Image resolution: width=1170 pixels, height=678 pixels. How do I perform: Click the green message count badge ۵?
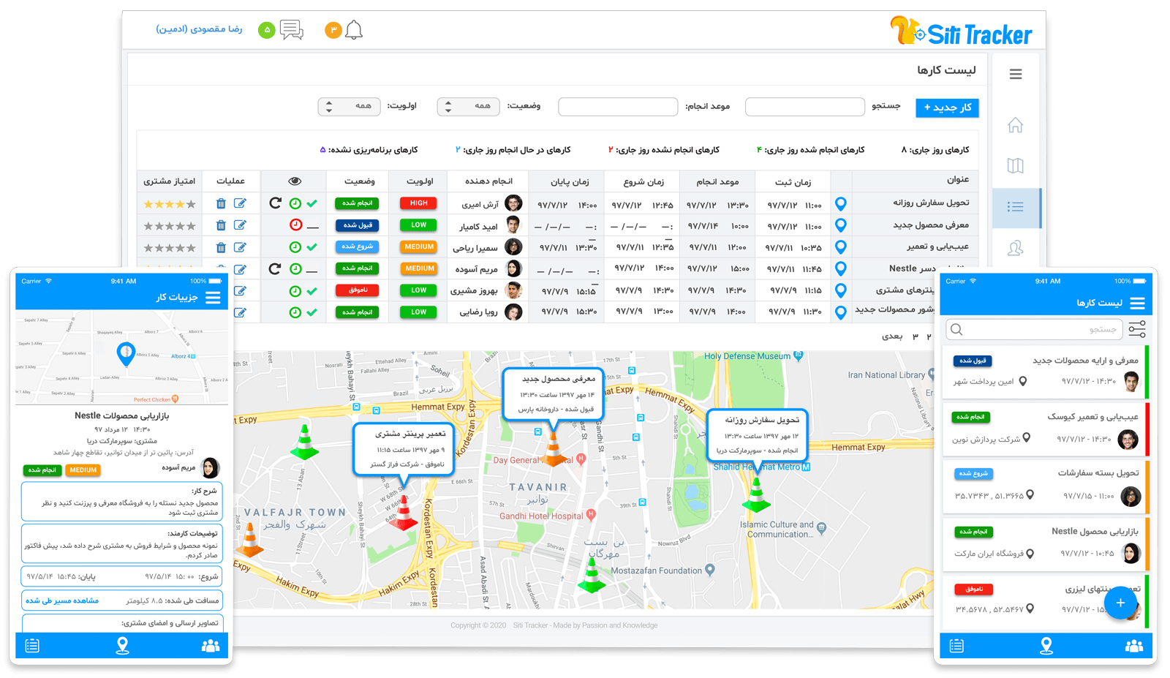[x=267, y=30]
